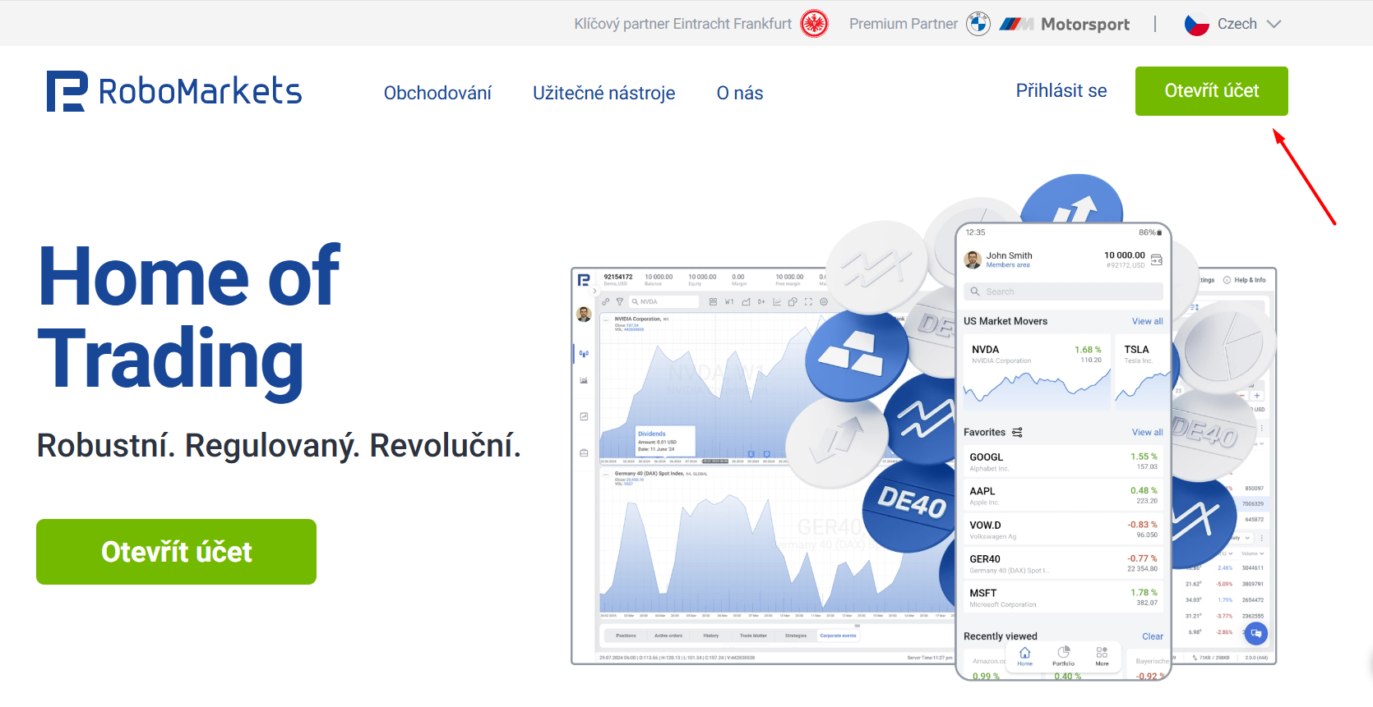Tap the Home icon in phone mockup

click(1024, 654)
